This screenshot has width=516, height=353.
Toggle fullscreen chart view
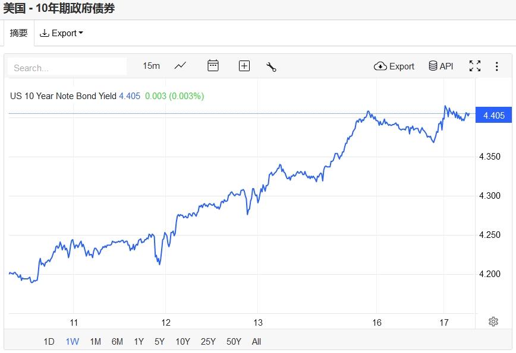point(475,66)
